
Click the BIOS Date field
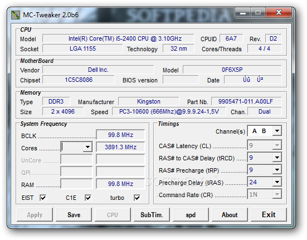point(253,80)
